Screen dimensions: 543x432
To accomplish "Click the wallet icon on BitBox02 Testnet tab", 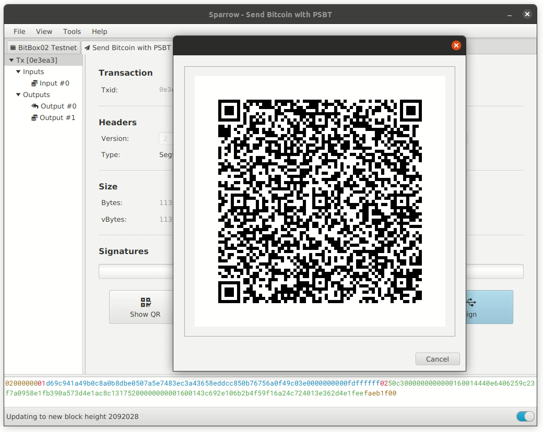I will [13, 48].
